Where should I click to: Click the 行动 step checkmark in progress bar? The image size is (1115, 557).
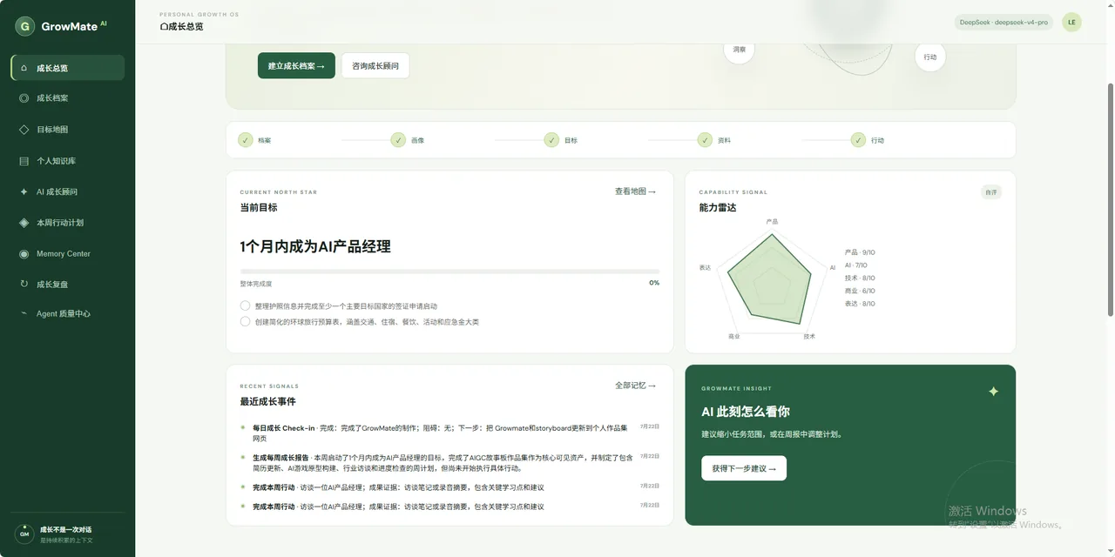(858, 140)
